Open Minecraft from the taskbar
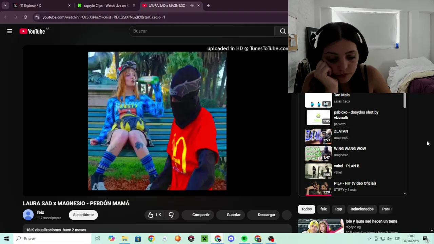The height and width of the screenshot is (244, 434). coord(204,239)
